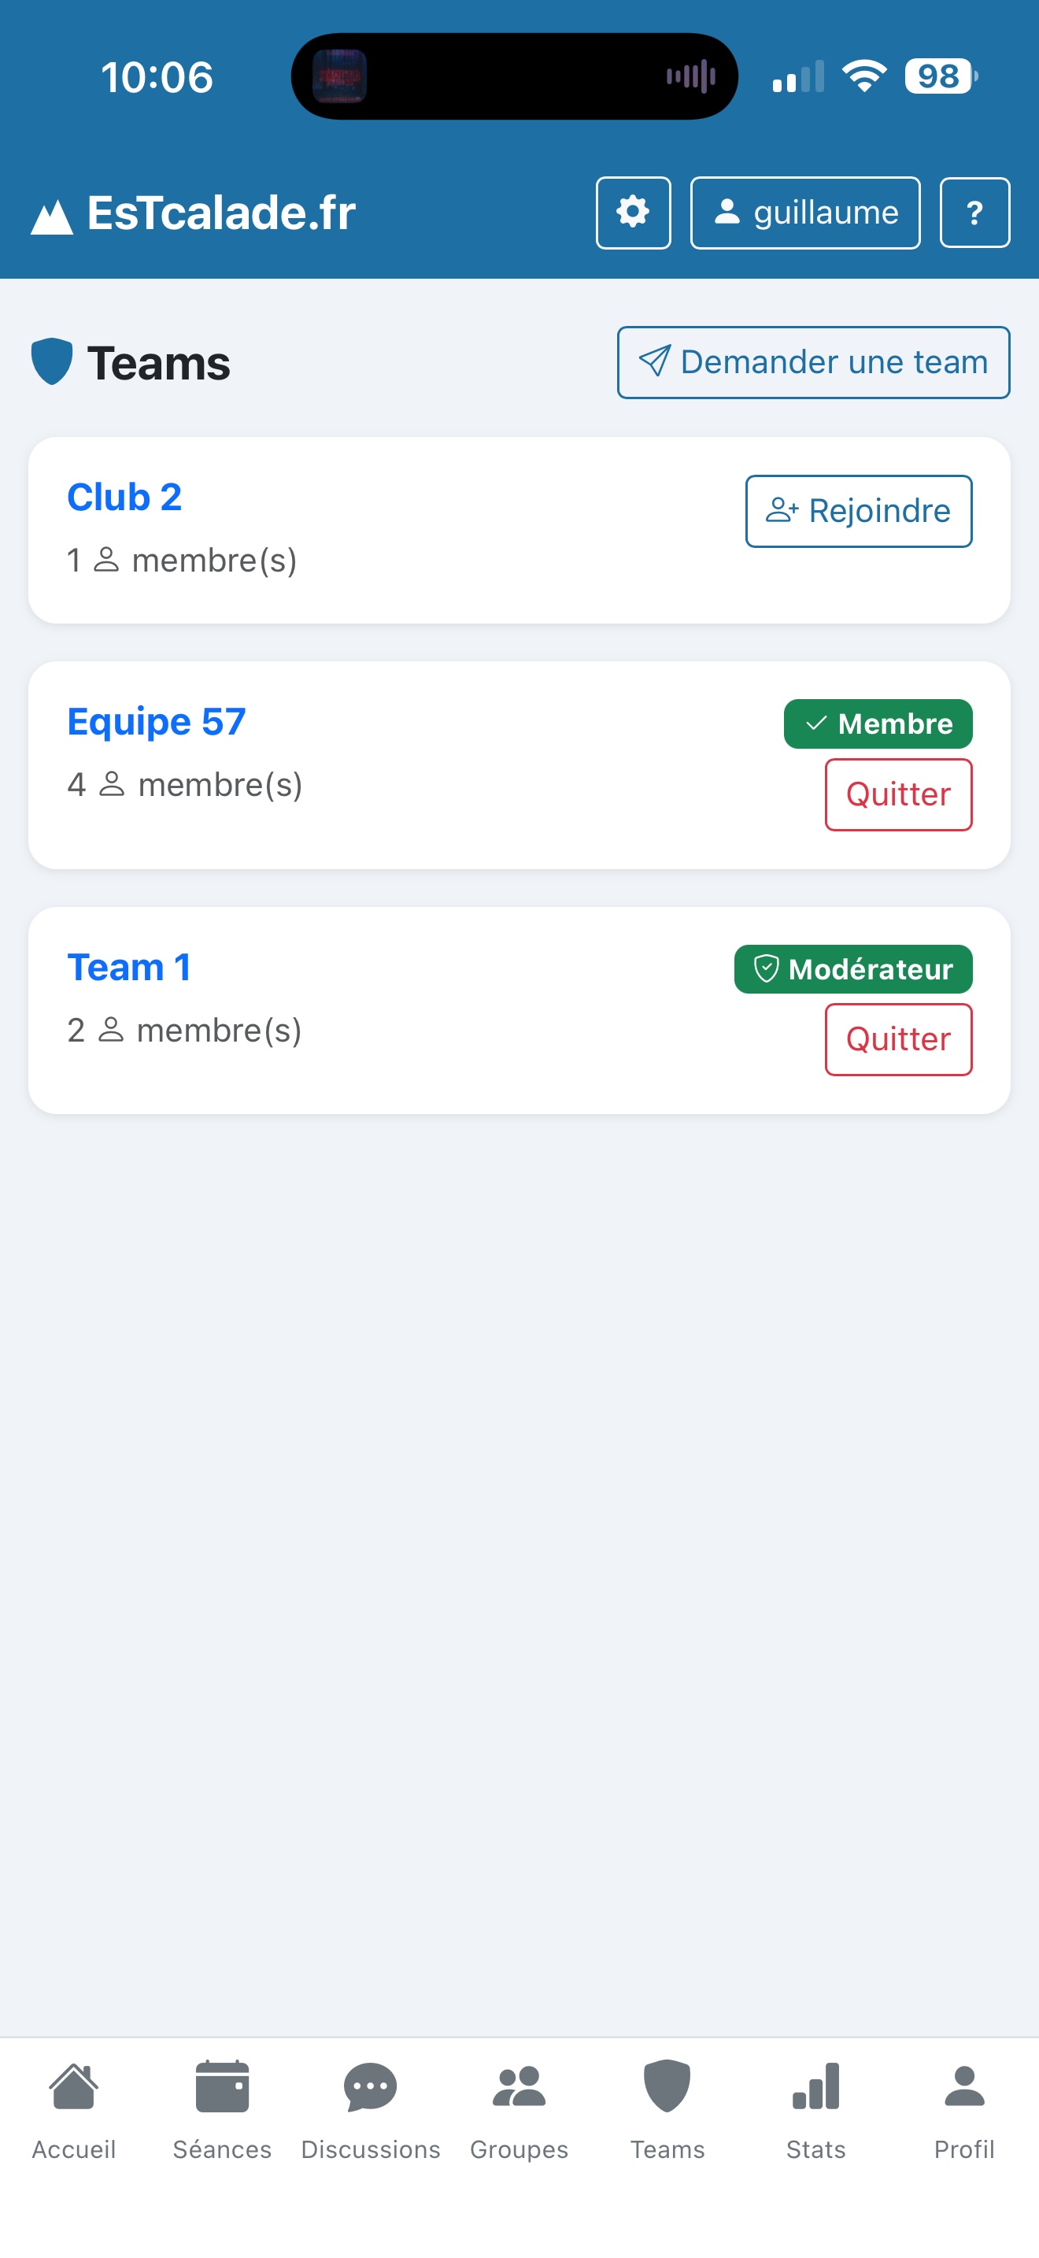Image resolution: width=1039 pixels, height=2258 pixels.
Task: Select the Teams shield tab
Action: coord(667,2109)
